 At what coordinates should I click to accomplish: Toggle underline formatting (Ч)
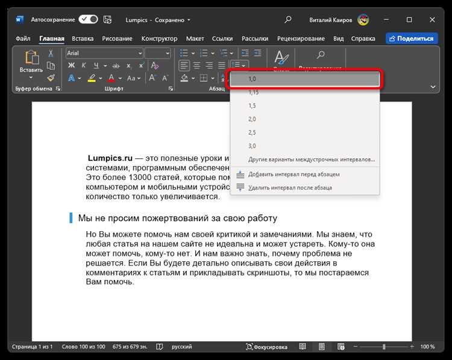(96, 66)
